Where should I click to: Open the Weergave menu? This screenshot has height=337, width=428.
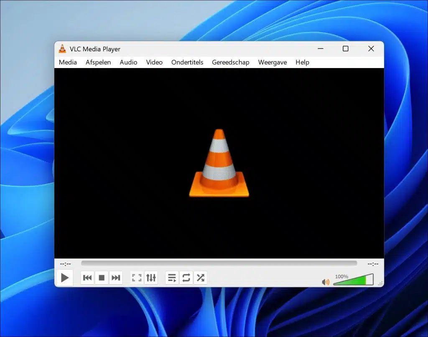pos(273,62)
